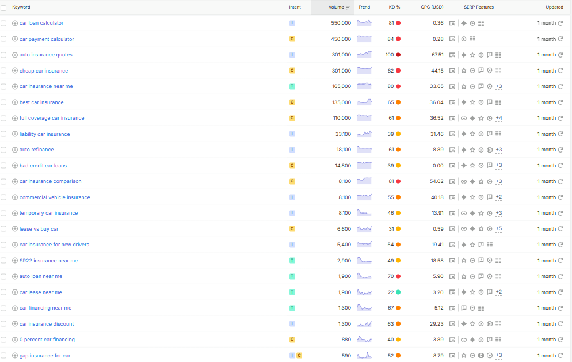572x362 pixels.
Task: Expand '+2' SERP features for 'car lease near me'
Action: (x=499, y=293)
